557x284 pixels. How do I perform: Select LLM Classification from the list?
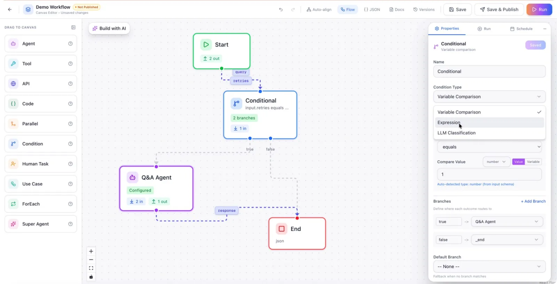tap(489, 133)
